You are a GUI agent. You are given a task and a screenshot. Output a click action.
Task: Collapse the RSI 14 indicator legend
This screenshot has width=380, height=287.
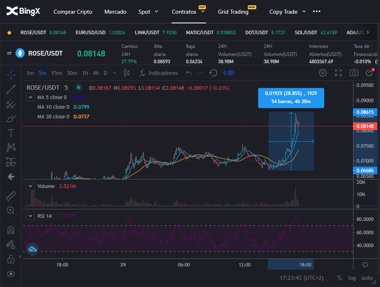(x=30, y=216)
